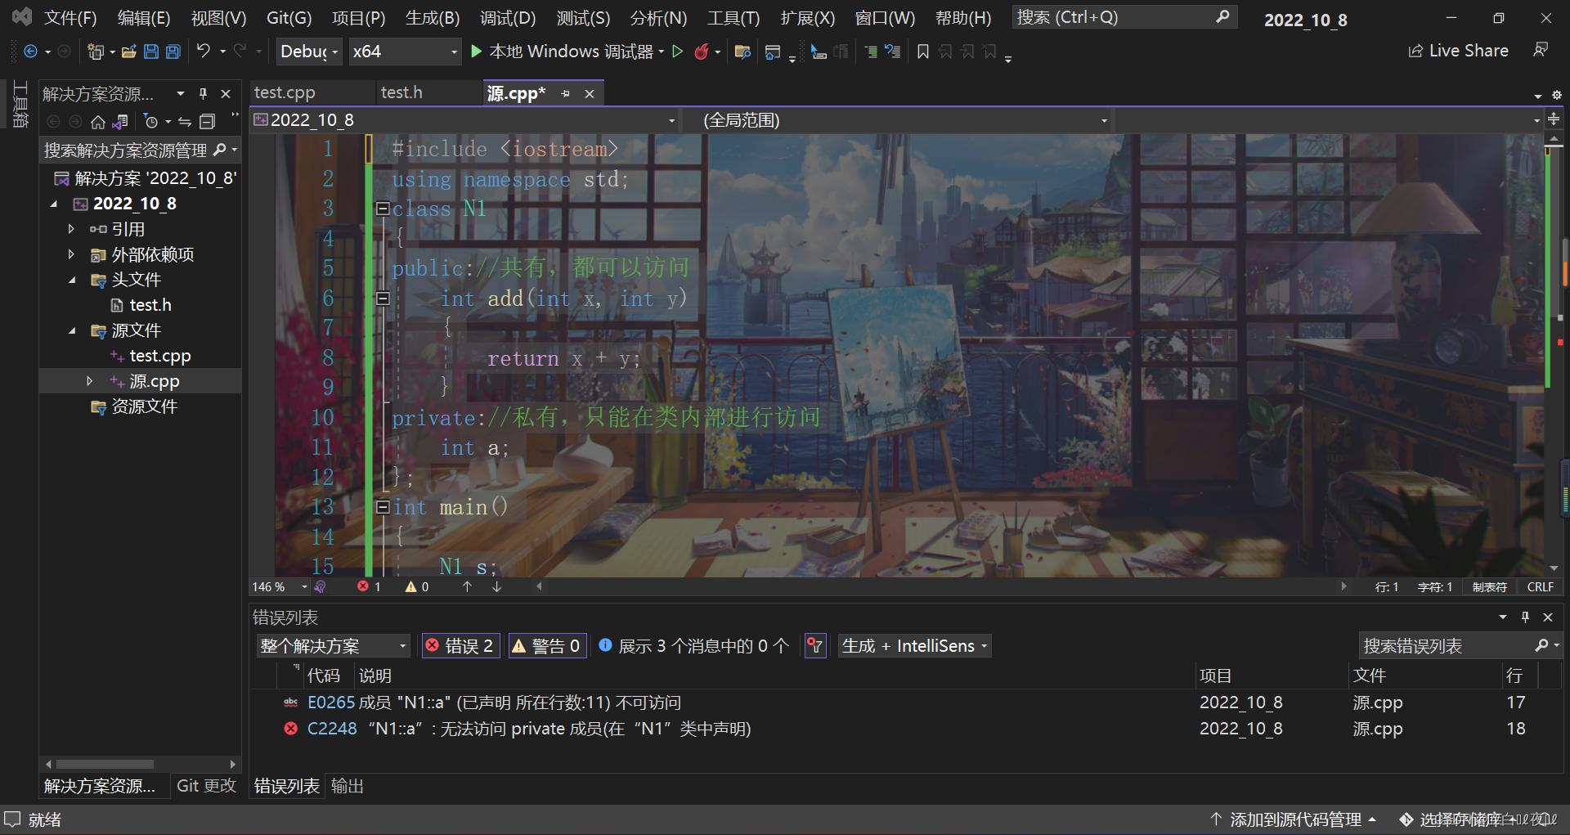
Task: Click the bookmark toggle icon in toolbar
Action: click(x=923, y=52)
